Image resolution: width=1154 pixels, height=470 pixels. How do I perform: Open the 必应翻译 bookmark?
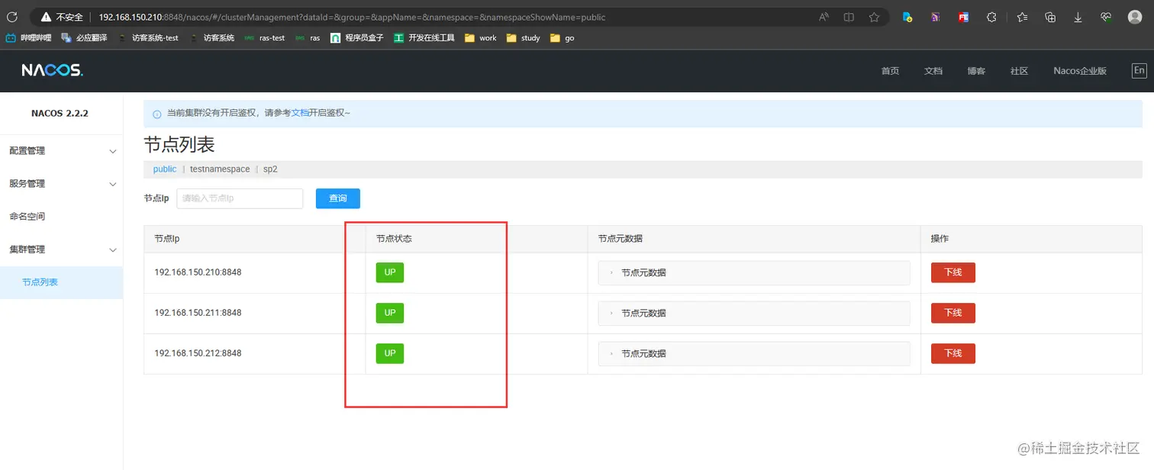pyautogui.click(x=84, y=37)
